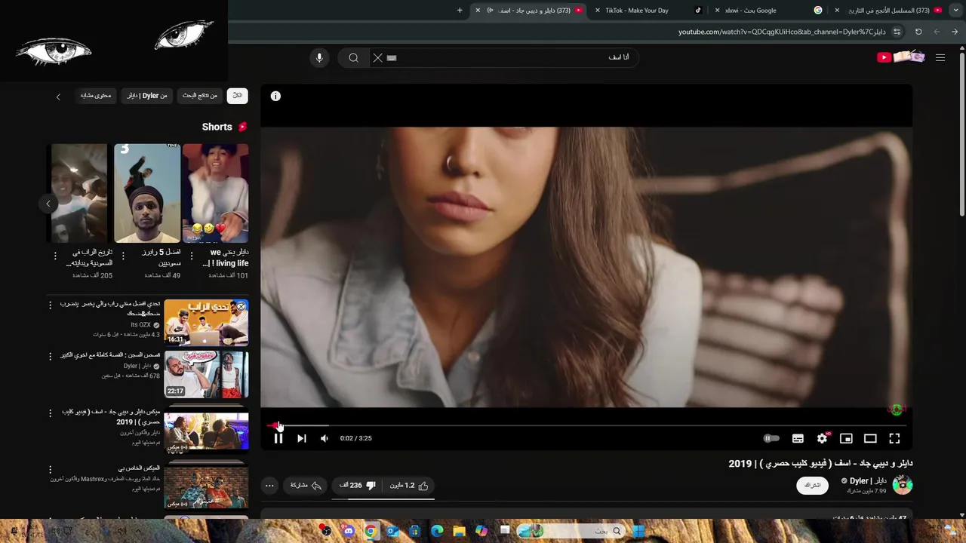Turn on subtitles/closed captions
966x543 pixels.
(798, 438)
